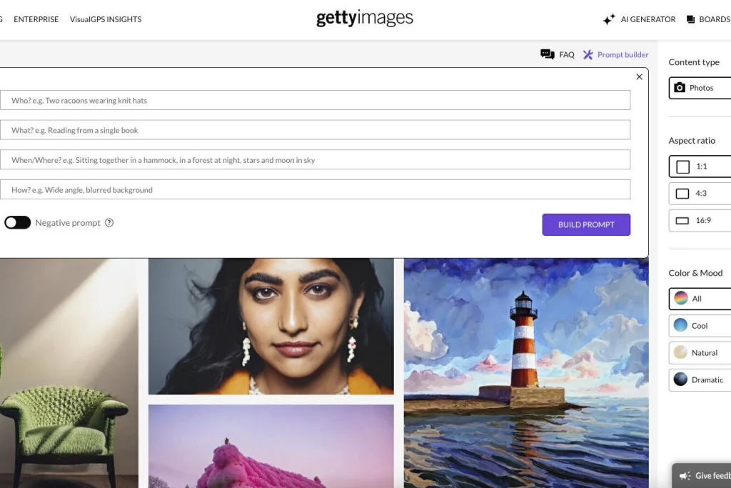731x488 pixels.
Task: Click the BUILD PROMPT button
Action: click(586, 224)
